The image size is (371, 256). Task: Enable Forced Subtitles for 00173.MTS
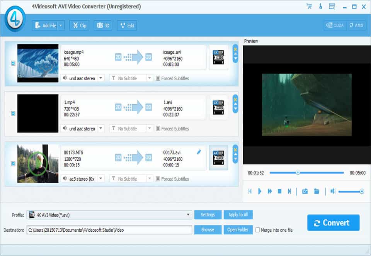(158, 179)
